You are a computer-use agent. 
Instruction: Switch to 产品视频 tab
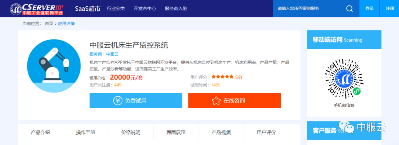point(221,132)
